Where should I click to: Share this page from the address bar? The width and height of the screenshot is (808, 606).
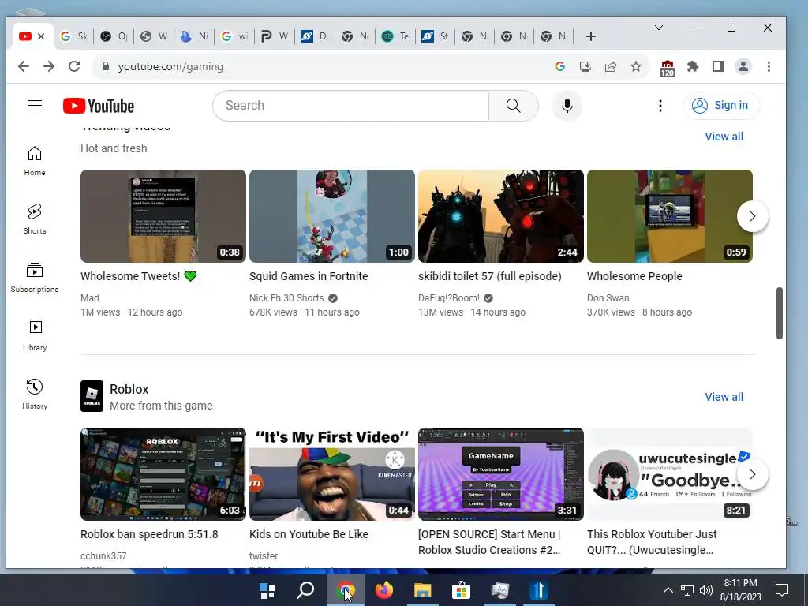pos(611,66)
